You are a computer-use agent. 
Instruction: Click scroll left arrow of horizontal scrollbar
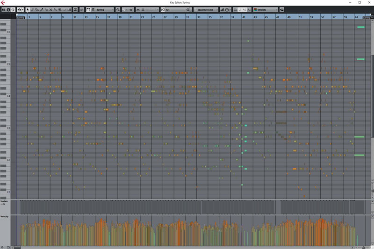click(x=12, y=247)
